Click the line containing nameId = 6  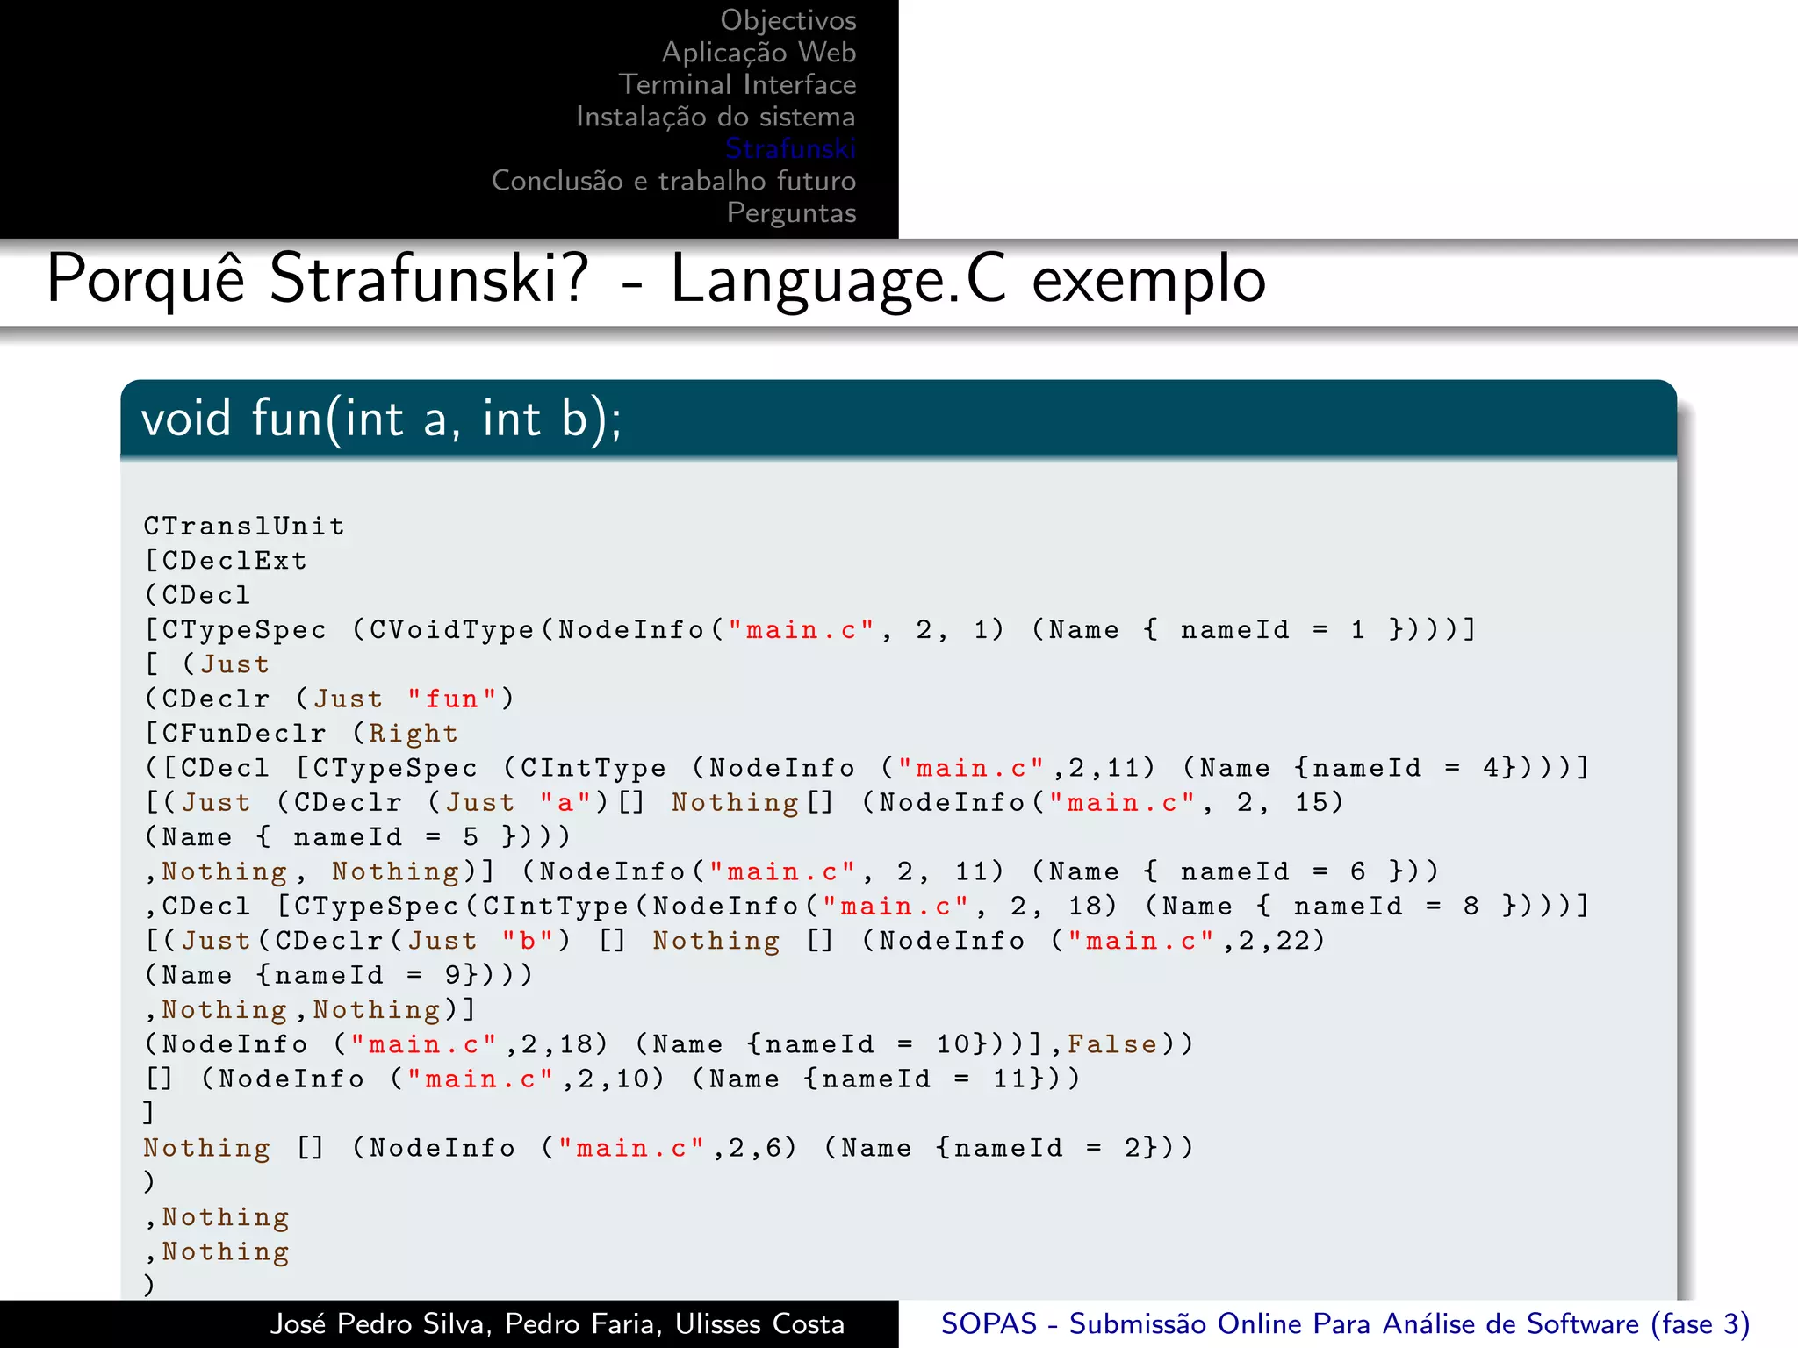791,871
